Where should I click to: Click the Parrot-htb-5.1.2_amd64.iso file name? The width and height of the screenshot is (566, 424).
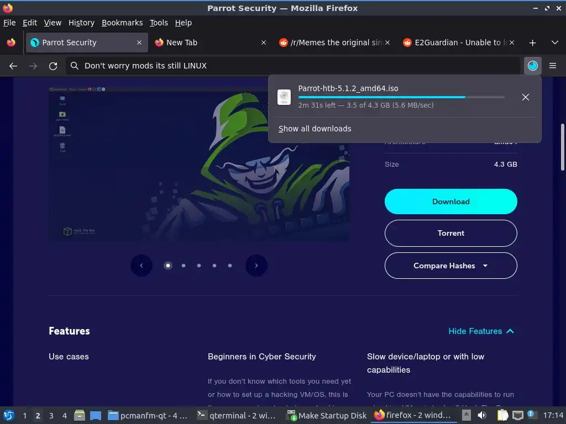[348, 88]
